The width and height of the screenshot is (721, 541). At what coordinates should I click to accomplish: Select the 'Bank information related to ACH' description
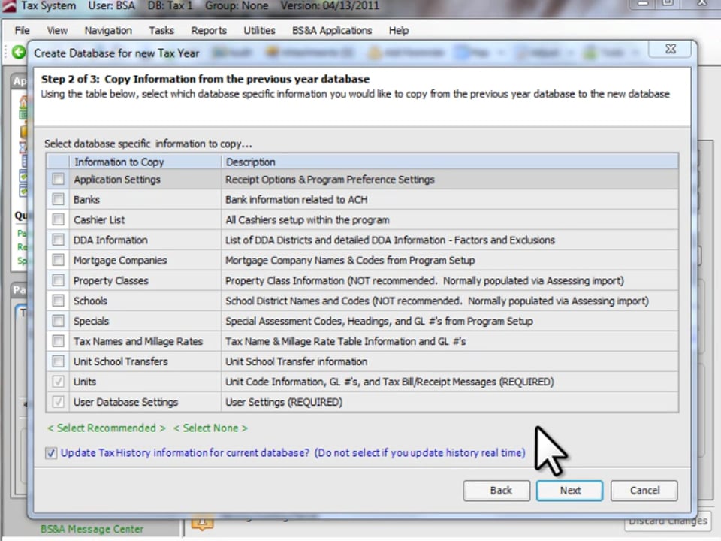coord(297,200)
